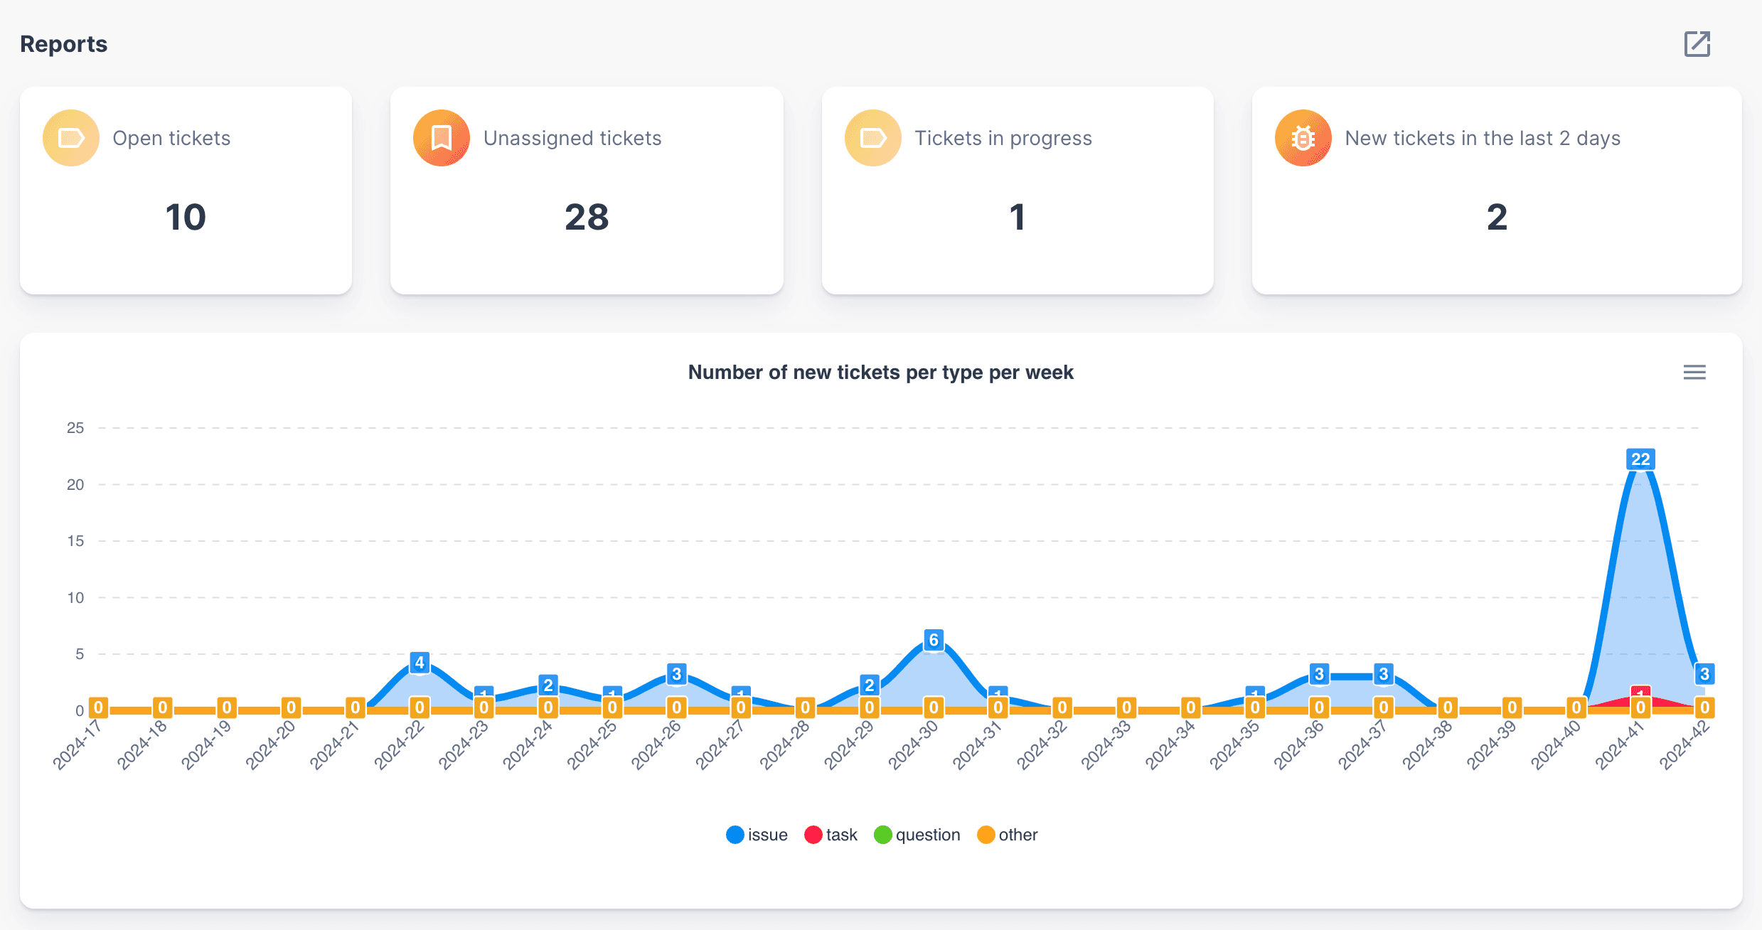Click the Tickets in progress card value
Viewport: 1762px width, 930px height.
click(1017, 217)
